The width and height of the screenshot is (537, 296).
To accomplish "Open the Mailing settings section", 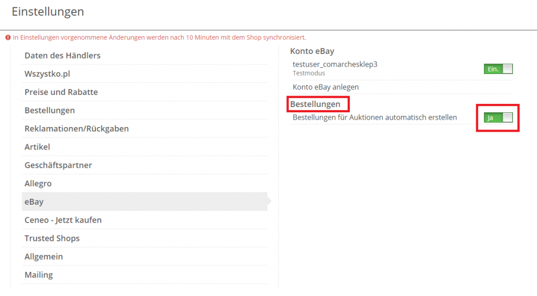I will tap(145, 275).
